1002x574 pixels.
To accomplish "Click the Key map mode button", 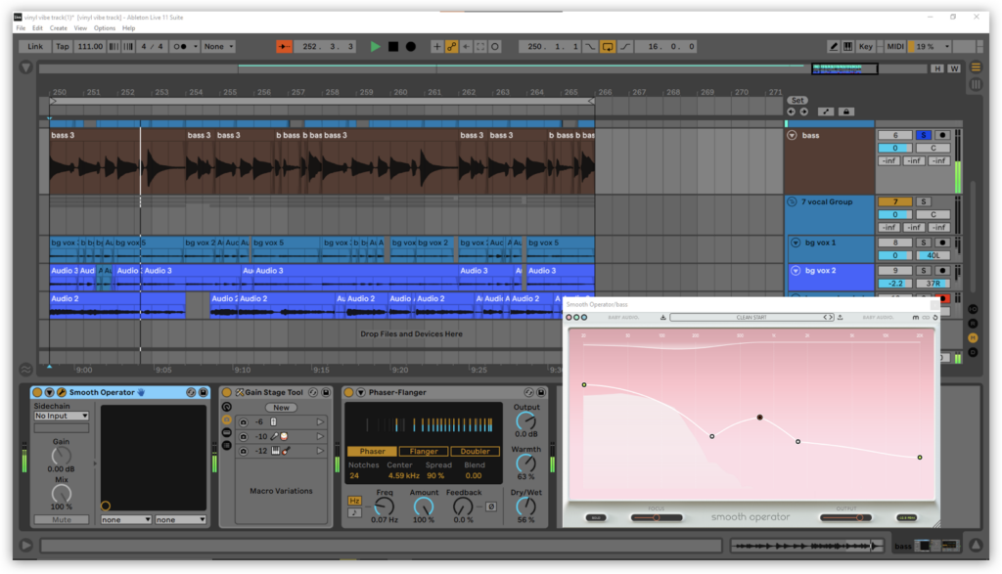I will [x=866, y=47].
